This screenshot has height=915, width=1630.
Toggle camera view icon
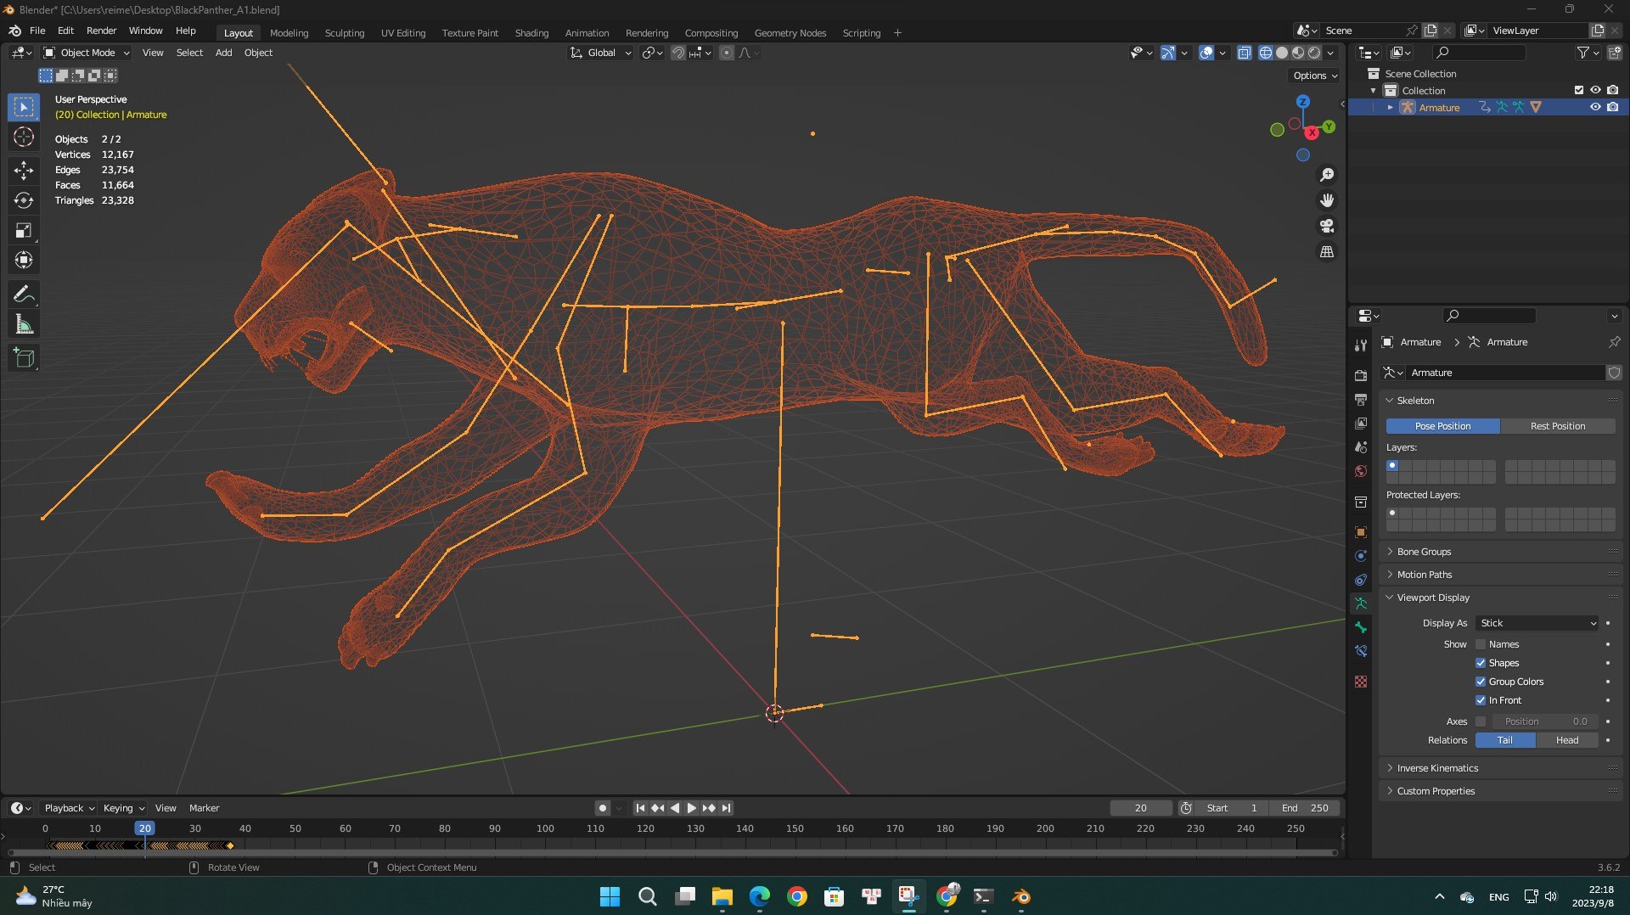[1327, 226]
